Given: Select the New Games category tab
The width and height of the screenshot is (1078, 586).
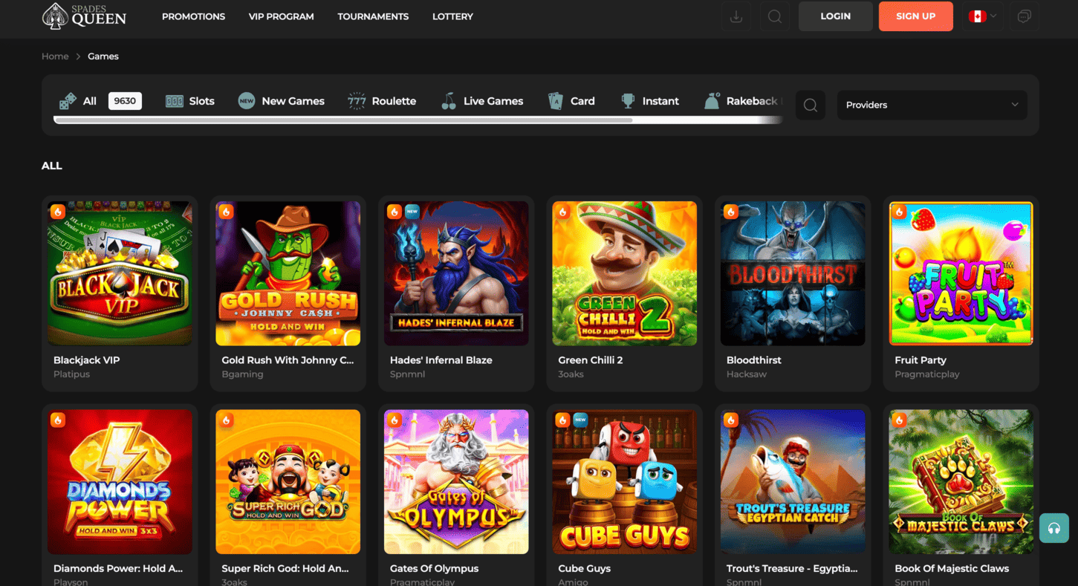Looking at the screenshot, I should tap(281, 101).
